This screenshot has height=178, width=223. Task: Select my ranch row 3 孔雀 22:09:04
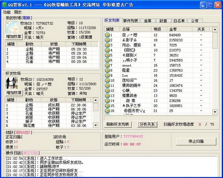(x=52, y=57)
